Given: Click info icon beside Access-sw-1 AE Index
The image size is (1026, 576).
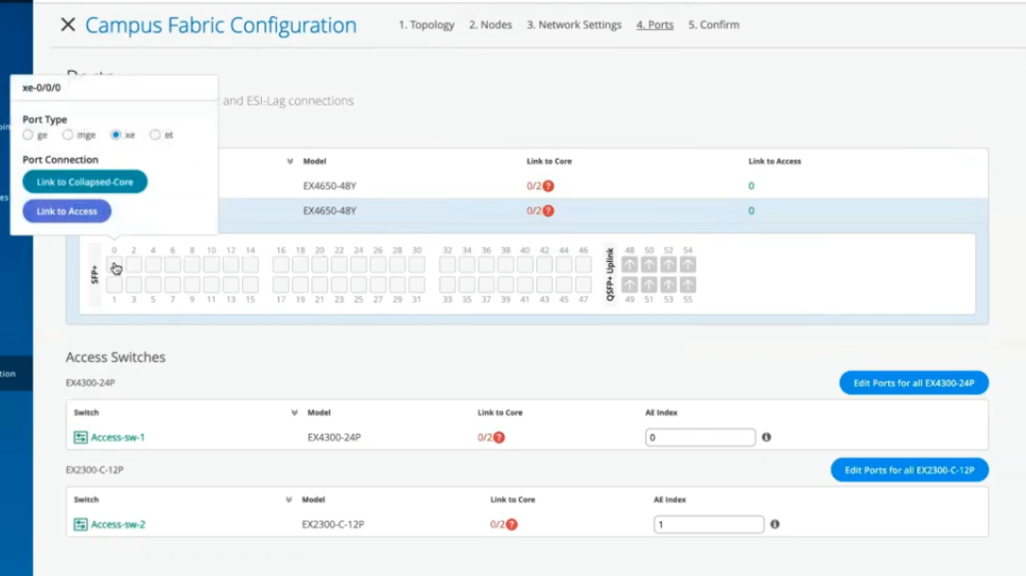Looking at the screenshot, I should coord(766,437).
